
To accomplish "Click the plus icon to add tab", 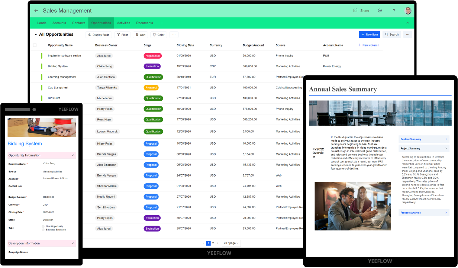I will 162,23.
